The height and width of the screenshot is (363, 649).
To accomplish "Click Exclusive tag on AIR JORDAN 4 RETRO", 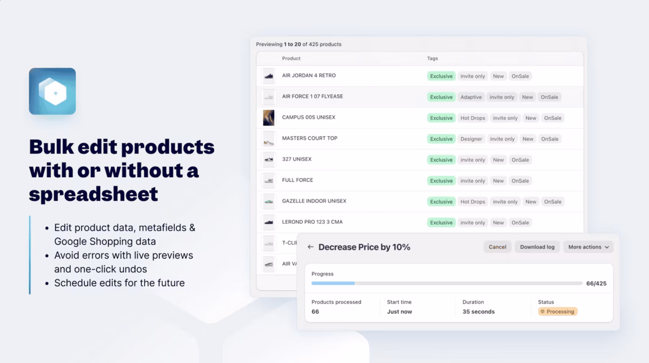I will pyautogui.click(x=441, y=76).
